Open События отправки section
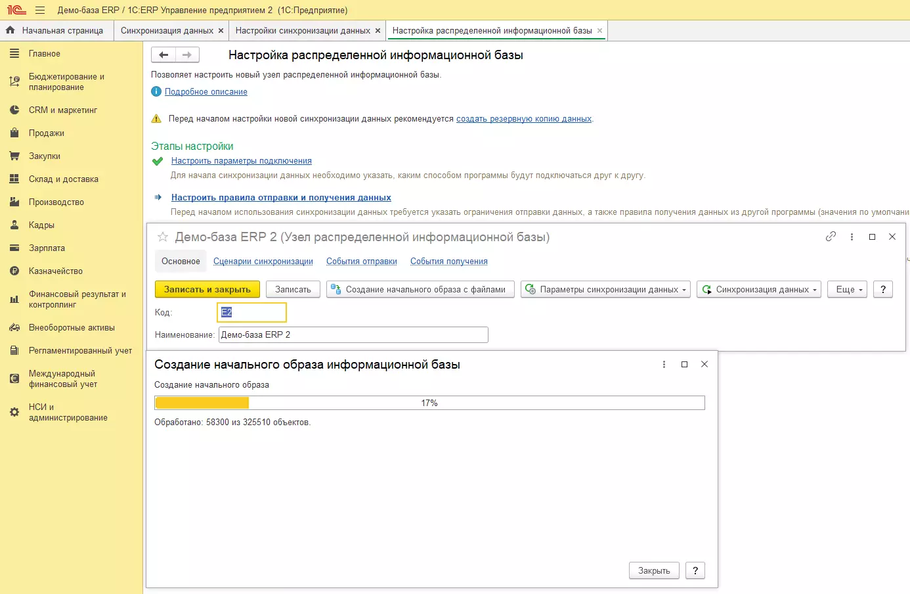This screenshot has width=910, height=594. pyautogui.click(x=362, y=262)
